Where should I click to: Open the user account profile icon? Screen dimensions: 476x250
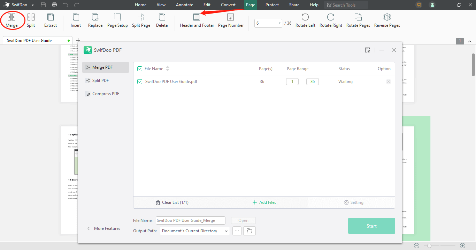432,5
